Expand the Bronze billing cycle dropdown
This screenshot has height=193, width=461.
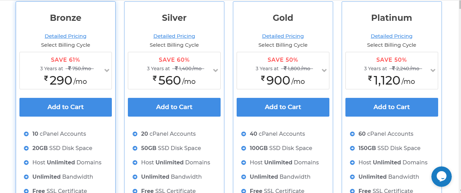pyautogui.click(x=107, y=71)
